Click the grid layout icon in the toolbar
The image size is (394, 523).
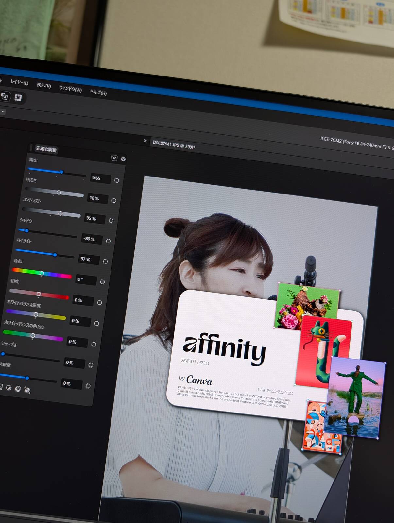tap(18, 97)
